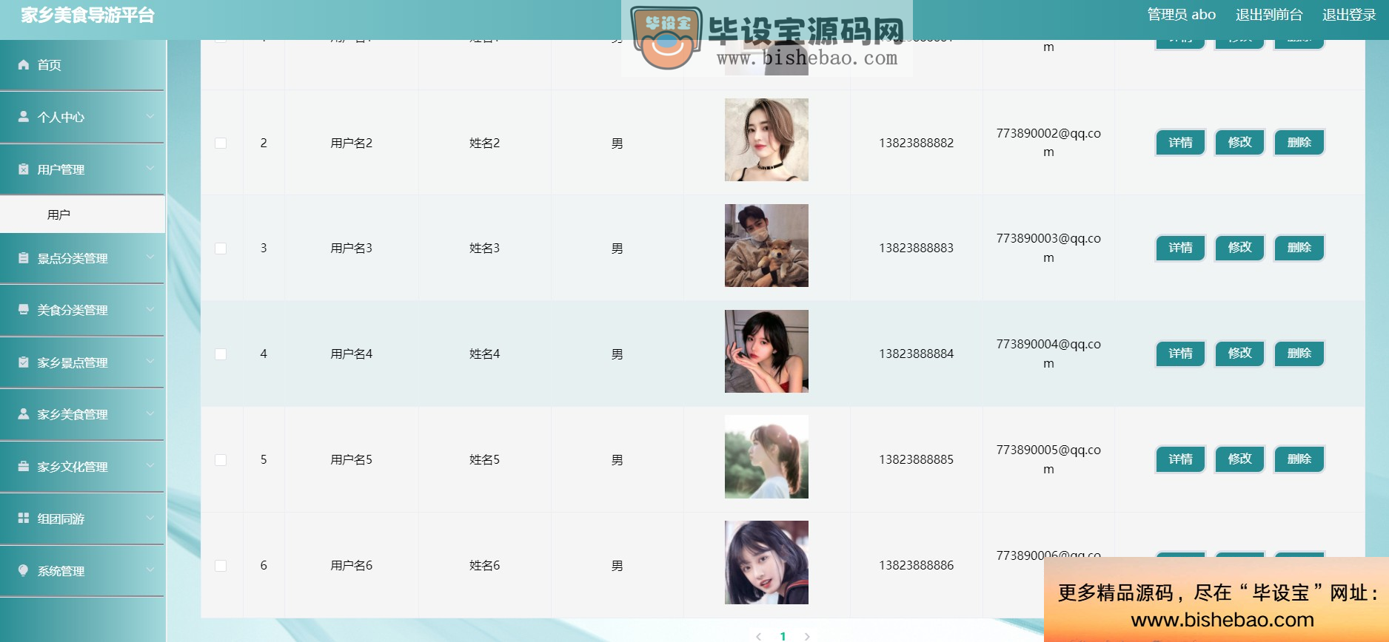Click the briefcase icon beside 家乡文化管理
The width and height of the screenshot is (1389, 642).
tap(24, 467)
